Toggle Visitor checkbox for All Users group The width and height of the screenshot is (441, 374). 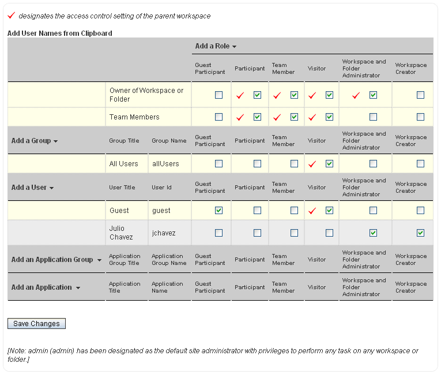point(329,164)
